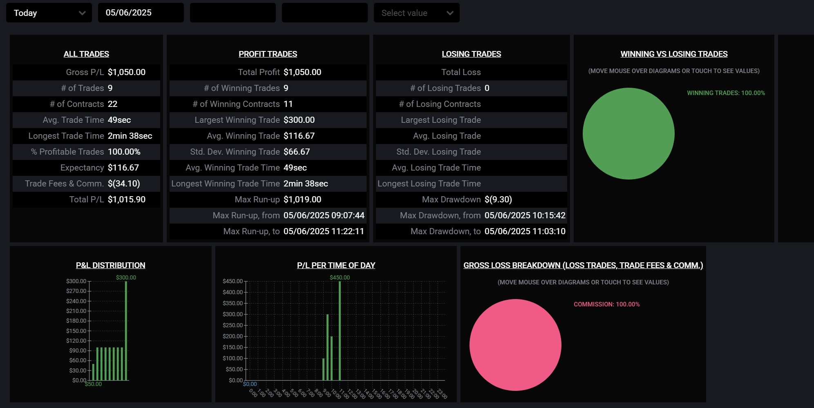
Task: Click the P/L PER TIME OF DAY heading
Action: [336, 265]
